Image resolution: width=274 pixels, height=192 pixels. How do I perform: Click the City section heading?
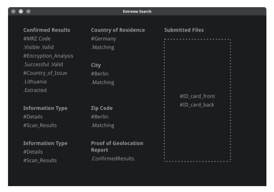[x=96, y=65]
